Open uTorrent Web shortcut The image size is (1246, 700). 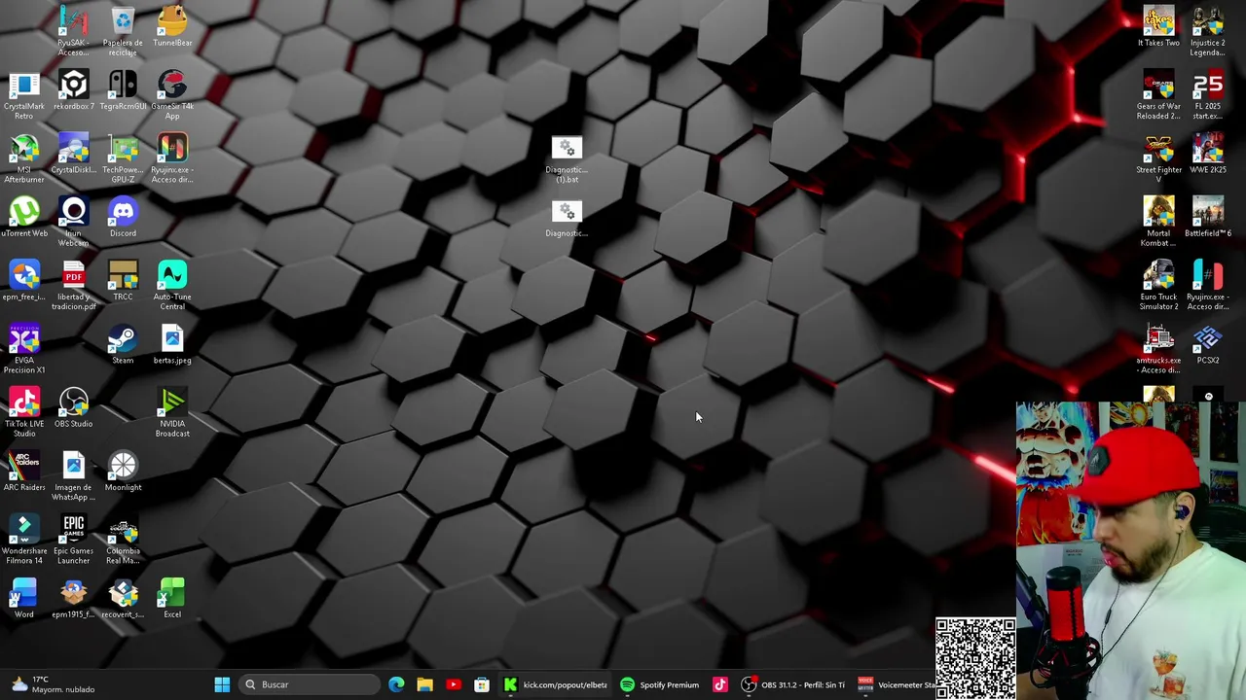pyautogui.click(x=23, y=217)
